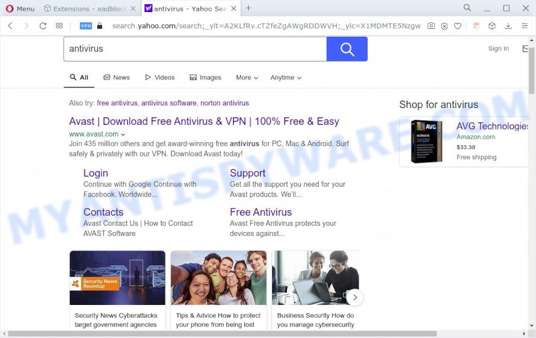Click the norton antivirus suggestion
Viewport: 536px width, 338px height.
point(225,103)
